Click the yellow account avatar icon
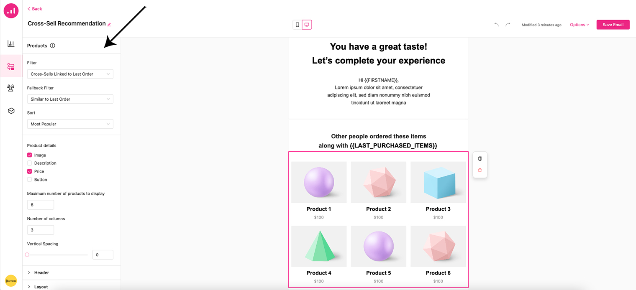The image size is (636, 290). coord(11,280)
